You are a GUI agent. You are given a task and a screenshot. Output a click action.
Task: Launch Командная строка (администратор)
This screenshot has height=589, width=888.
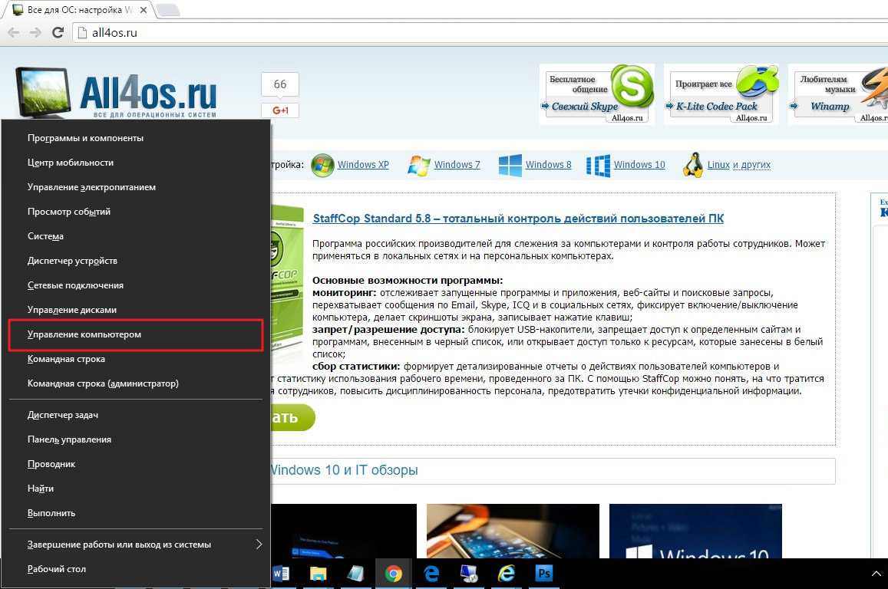tap(136, 383)
